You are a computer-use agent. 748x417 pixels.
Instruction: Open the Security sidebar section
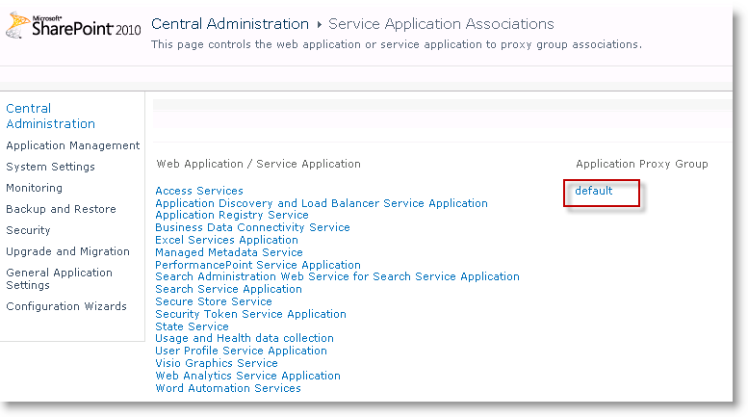click(28, 230)
